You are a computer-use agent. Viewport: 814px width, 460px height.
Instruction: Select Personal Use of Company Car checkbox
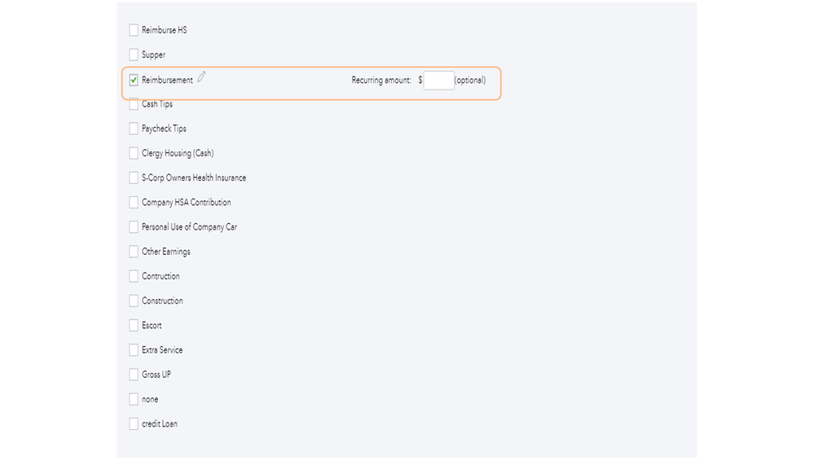click(134, 227)
